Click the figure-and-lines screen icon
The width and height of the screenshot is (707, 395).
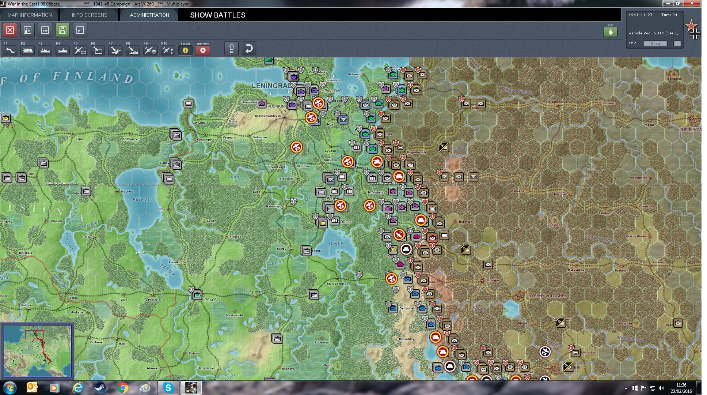[x=27, y=30]
